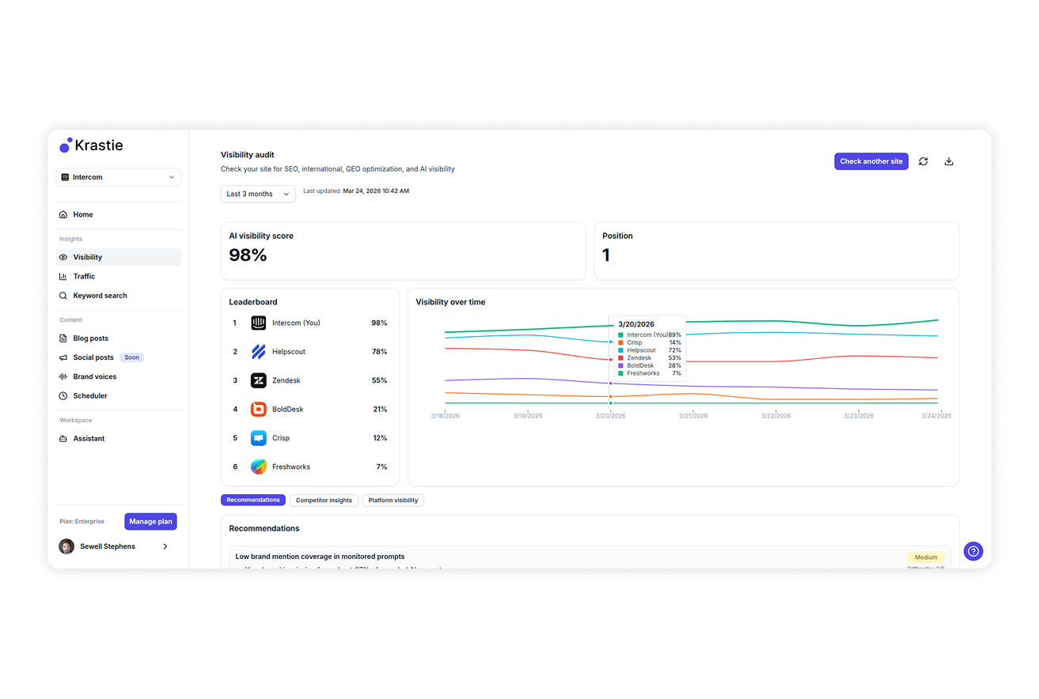Image resolution: width=1039 pixels, height=699 pixels.
Task: Open Social posts item
Action: [x=118, y=357]
